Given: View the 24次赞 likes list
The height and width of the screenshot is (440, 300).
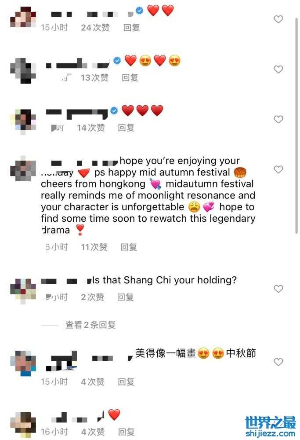Looking at the screenshot, I should 95,27.
